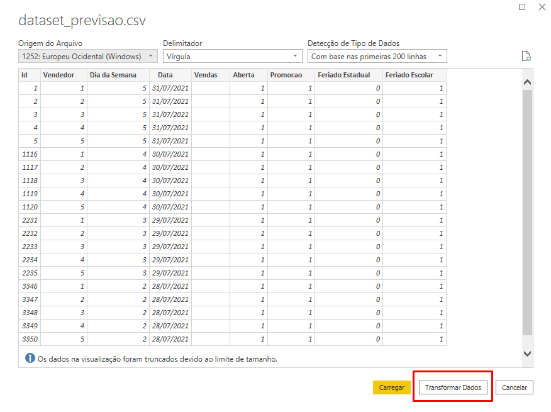Screen dimensions: 551x412
Task: Click the 30/07/2021 date in row 1116
Action: pyautogui.click(x=170, y=154)
